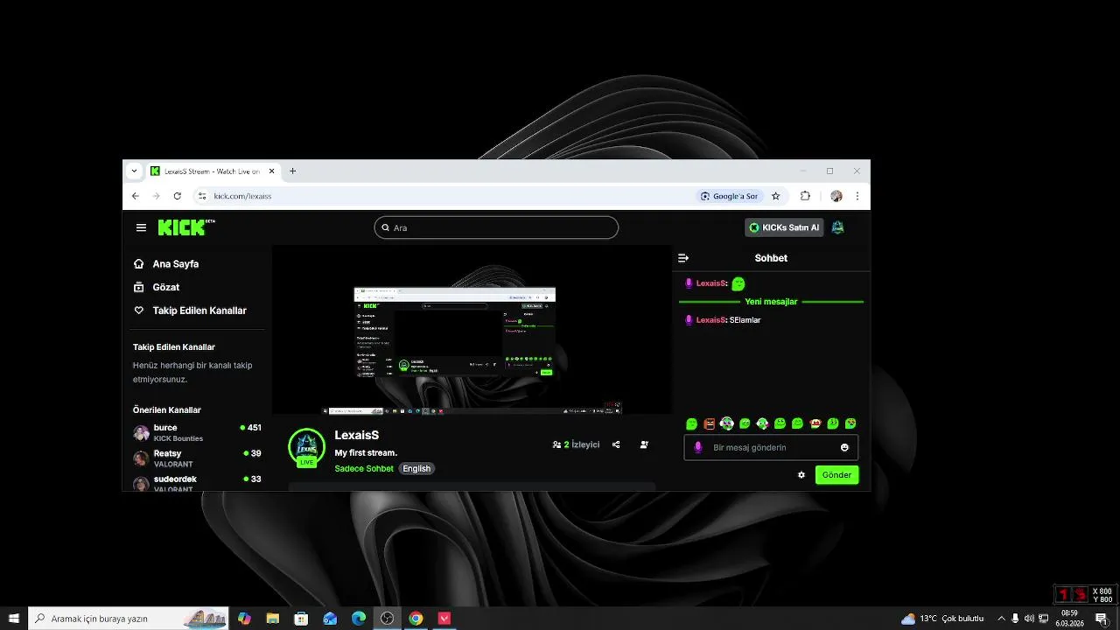Insert the last rainbow green emote
1120x630 pixels.
click(x=850, y=423)
